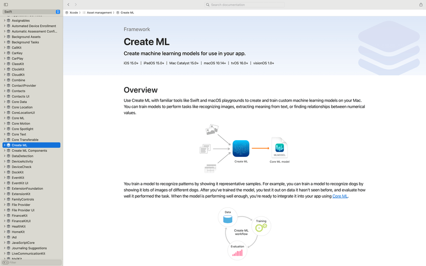Click the Xcode icon in breadcrumb

(67, 13)
